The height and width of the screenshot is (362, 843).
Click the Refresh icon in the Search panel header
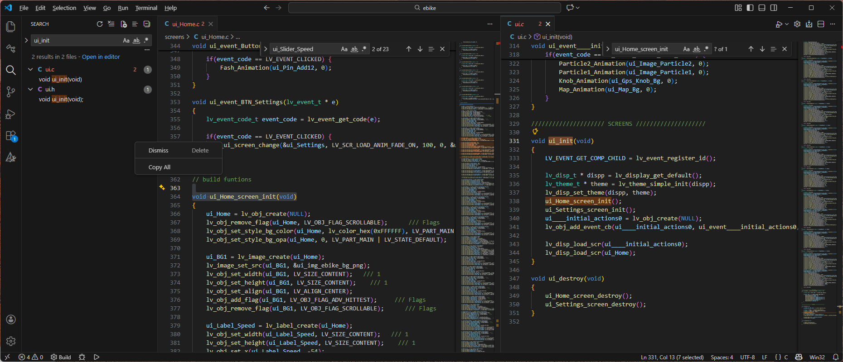pyautogui.click(x=100, y=24)
